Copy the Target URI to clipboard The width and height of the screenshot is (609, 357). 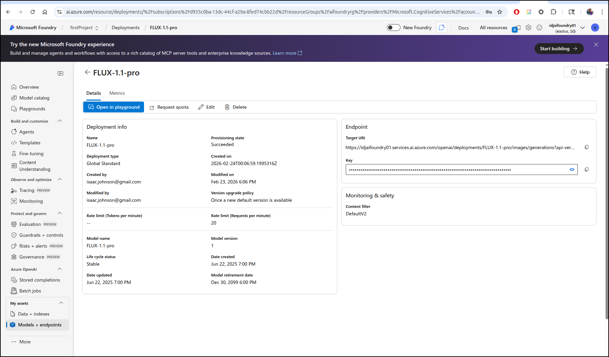tap(586, 147)
